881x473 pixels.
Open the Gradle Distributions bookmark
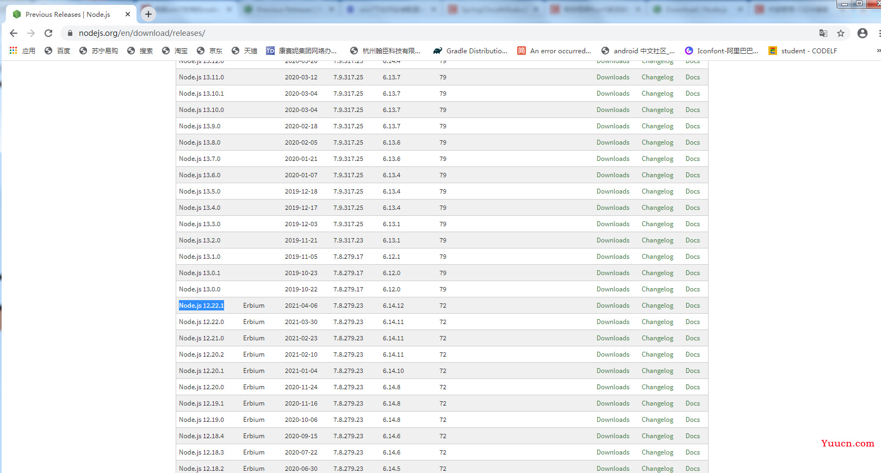point(470,51)
